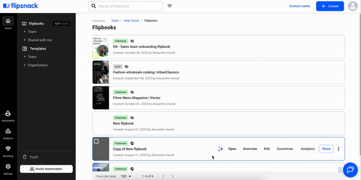Click visibility icon on EN - Sales team onboarding flipbook
The image size is (361, 180).
tap(132, 41)
